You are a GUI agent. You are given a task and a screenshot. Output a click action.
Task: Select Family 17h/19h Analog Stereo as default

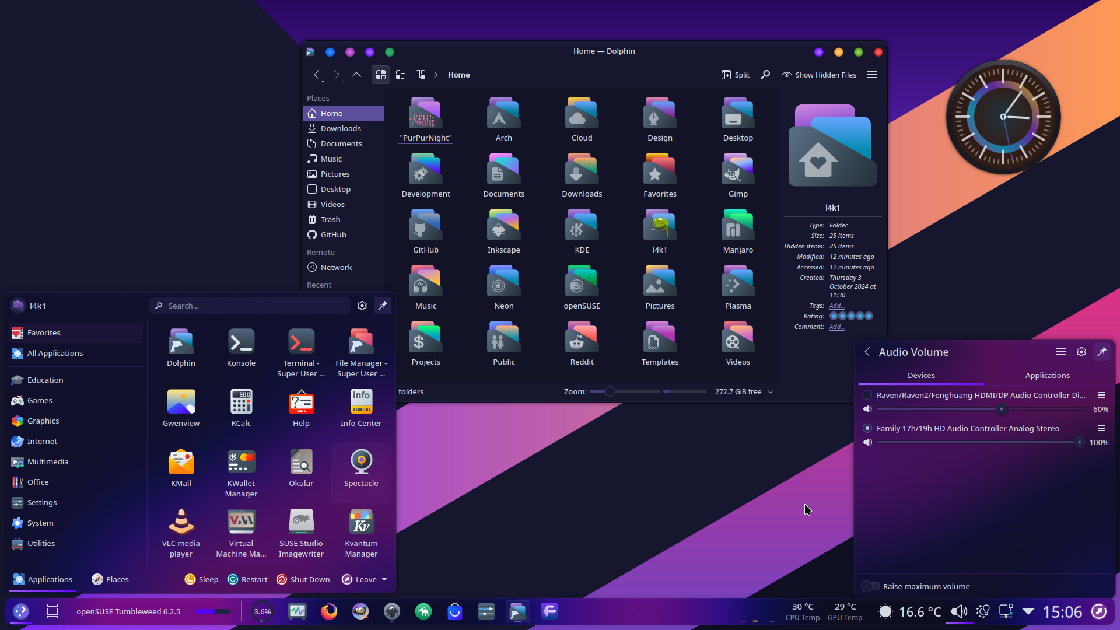pyautogui.click(x=867, y=428)
